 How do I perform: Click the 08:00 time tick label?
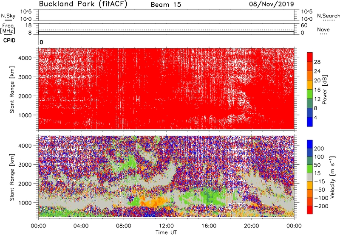point(124,226)
